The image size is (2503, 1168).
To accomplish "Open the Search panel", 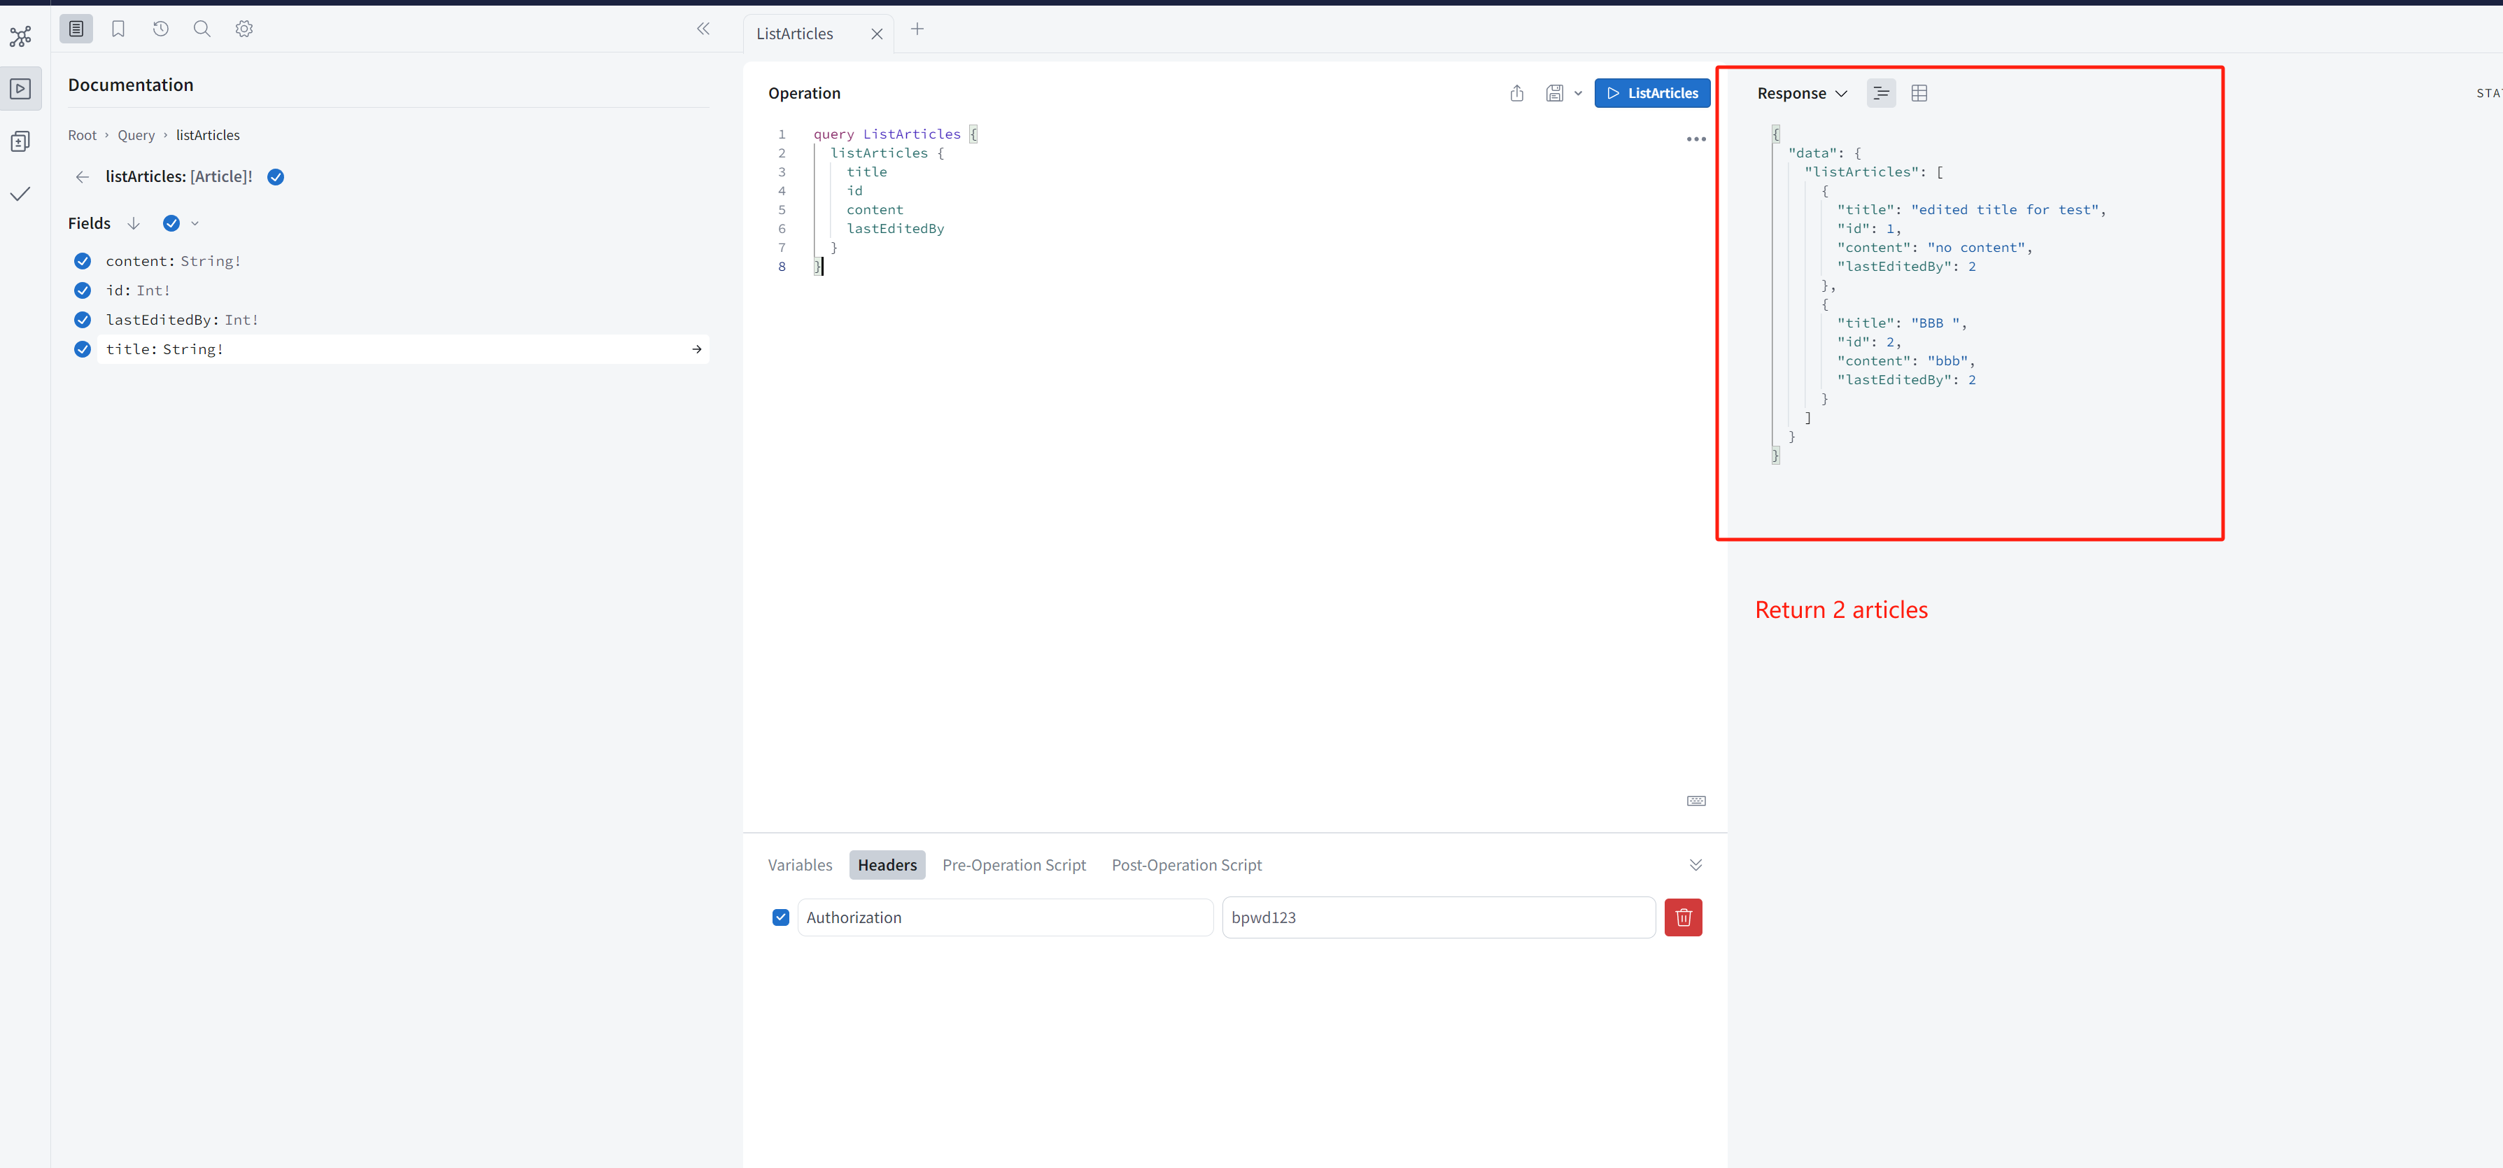I will 202,28.
